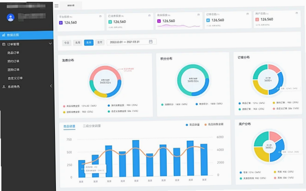306x191 pixels.
Task: Toggle the 商品销量 chart legend series
Action: (x=193, y=124)
